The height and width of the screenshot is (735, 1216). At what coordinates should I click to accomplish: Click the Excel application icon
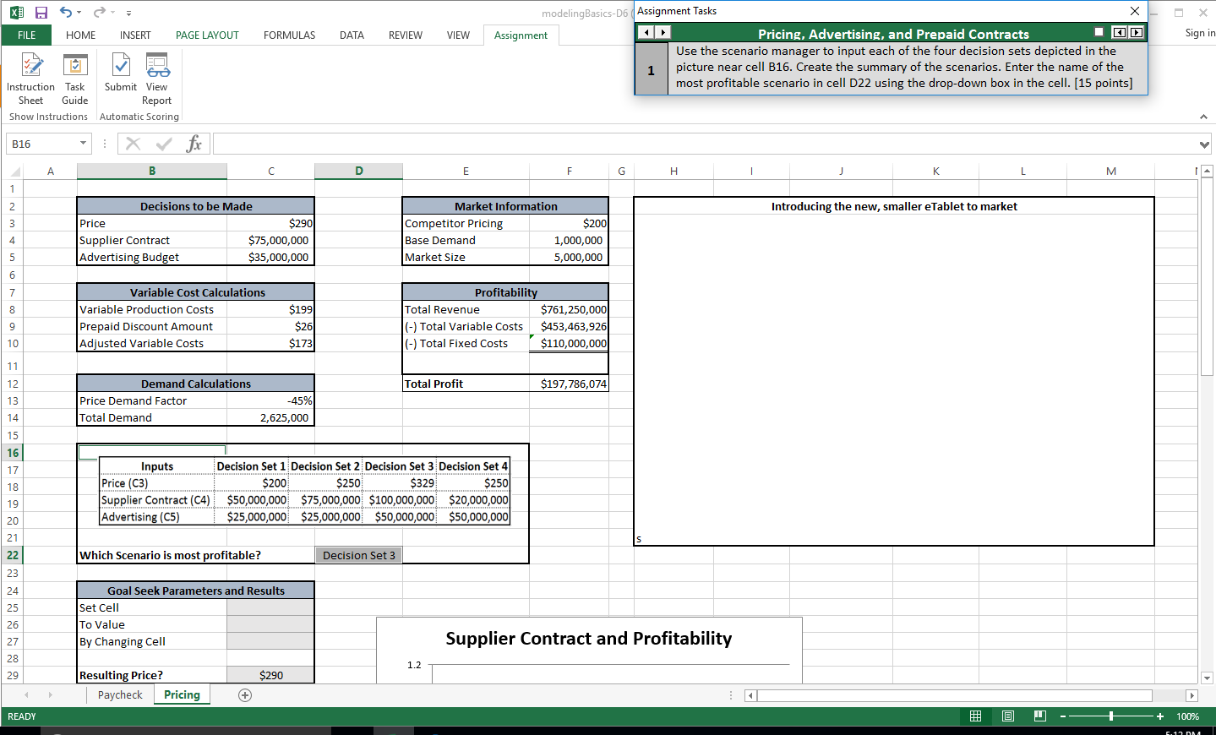[x=17, y=13]
